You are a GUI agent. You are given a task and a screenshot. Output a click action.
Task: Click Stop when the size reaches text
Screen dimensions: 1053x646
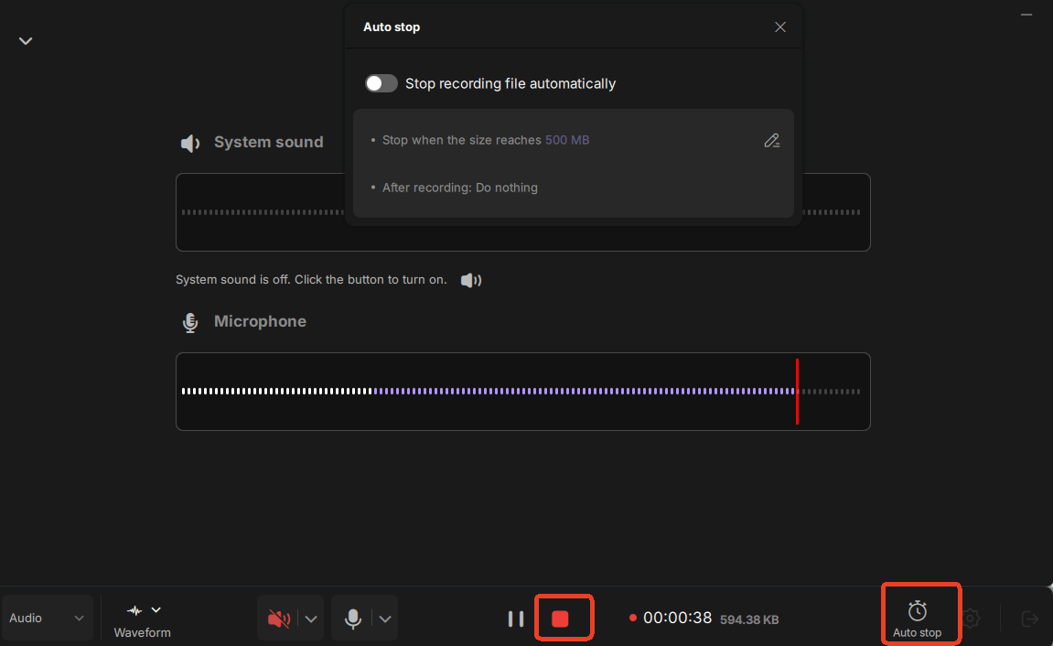pos(461,140)
